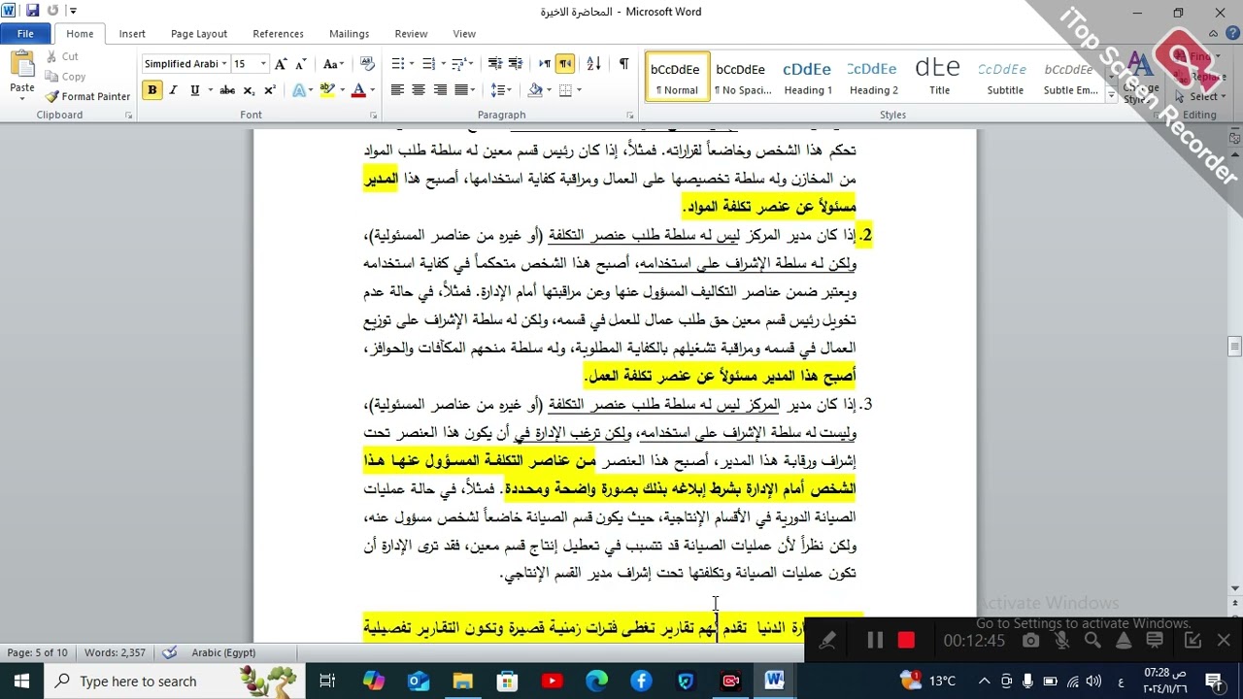The height and width of the screenshot is (699, 1243).
Task: Open the font name combo box
Action: click(185, 64)
